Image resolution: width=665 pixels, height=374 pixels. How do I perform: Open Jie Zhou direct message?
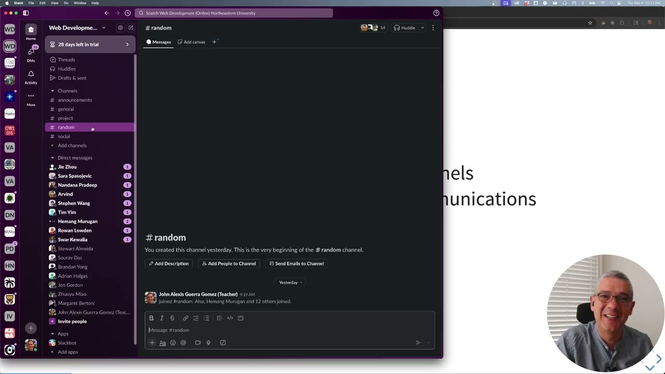pos(90,167)
